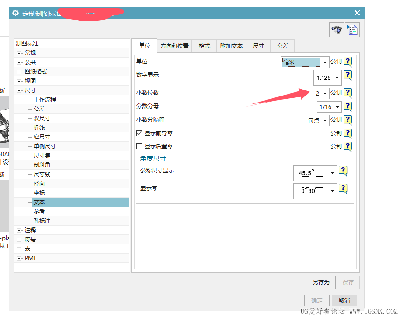Open the 分数分母 1/16 dropdown
The image size is (400, 317).
[329, 107]
